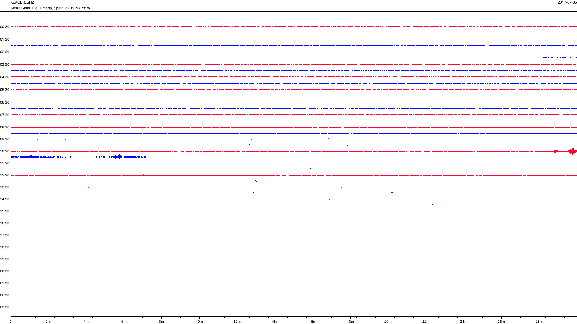Select the 06:30 time label
Screen dimensions: 577x324
coord(5,102)
